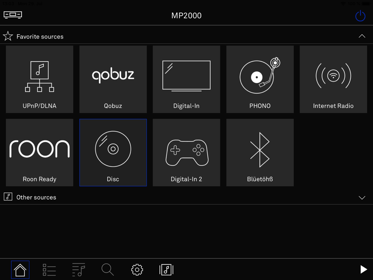Select the UPnP/DLNA source tile
The width and height of the screenshot is (373, 280).
[40, 79]
